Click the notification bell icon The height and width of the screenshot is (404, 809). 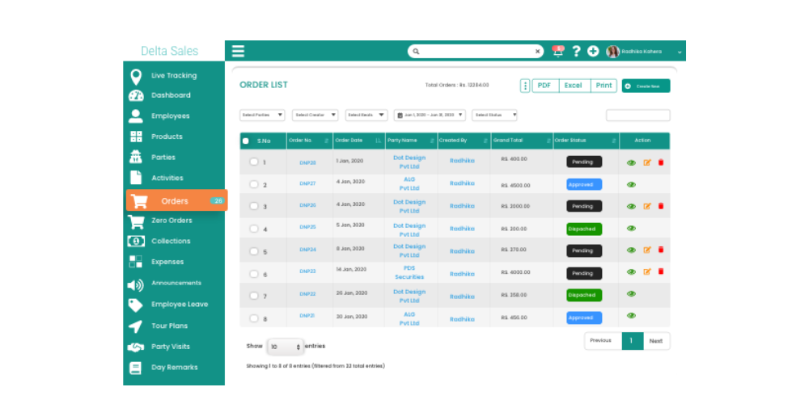coord(557,51)
